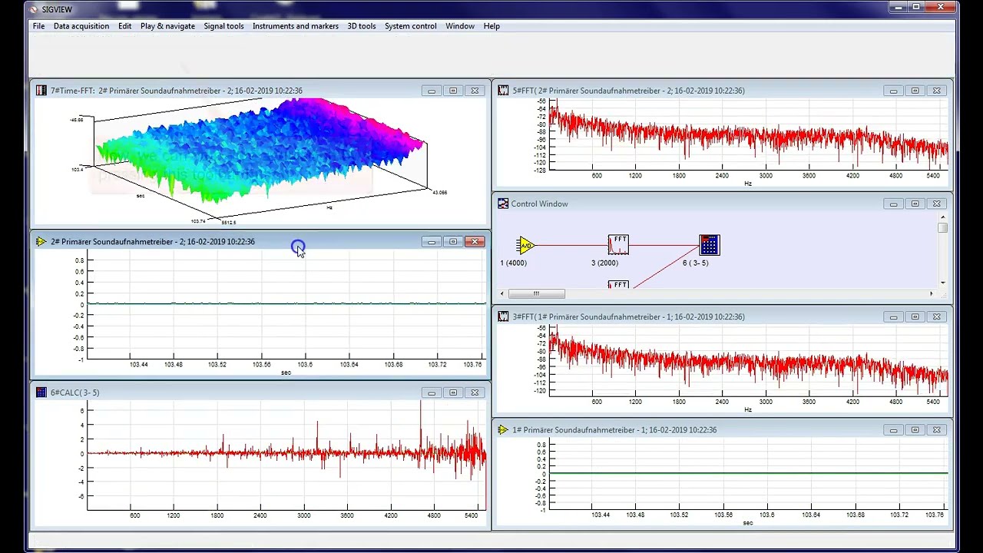Maximize the 2# Primärer Soundaufnahmetreiber window

tap(453, 242)
